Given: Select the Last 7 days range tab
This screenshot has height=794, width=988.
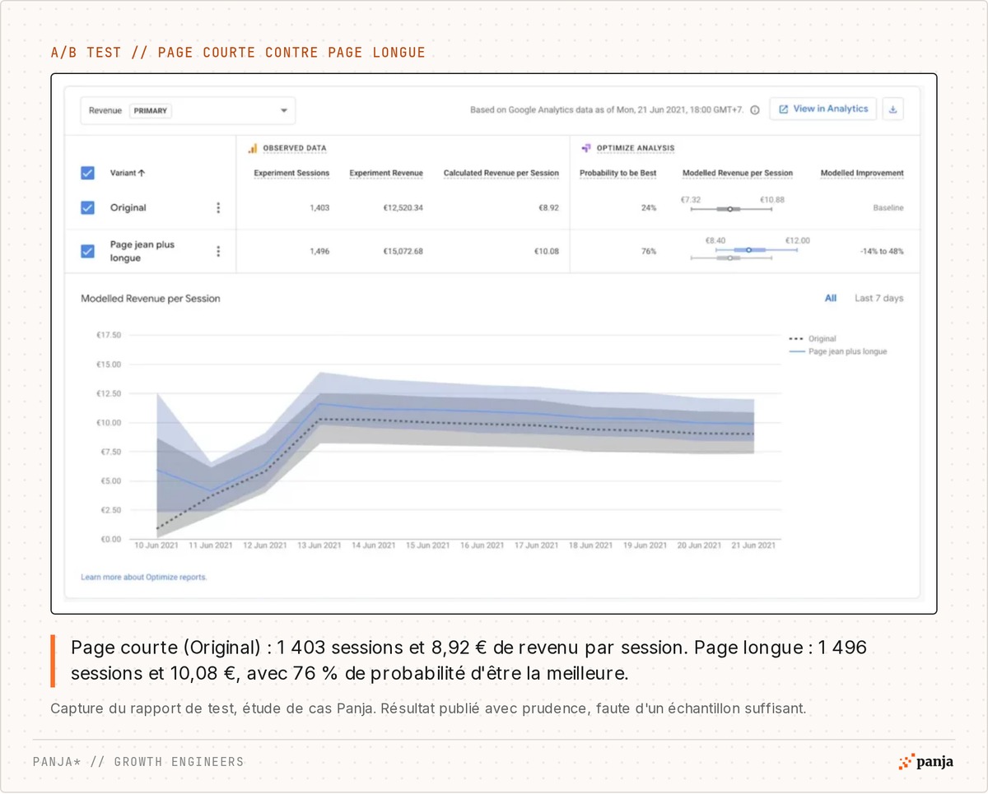Looking at the screenshot, I should (878, 298).
